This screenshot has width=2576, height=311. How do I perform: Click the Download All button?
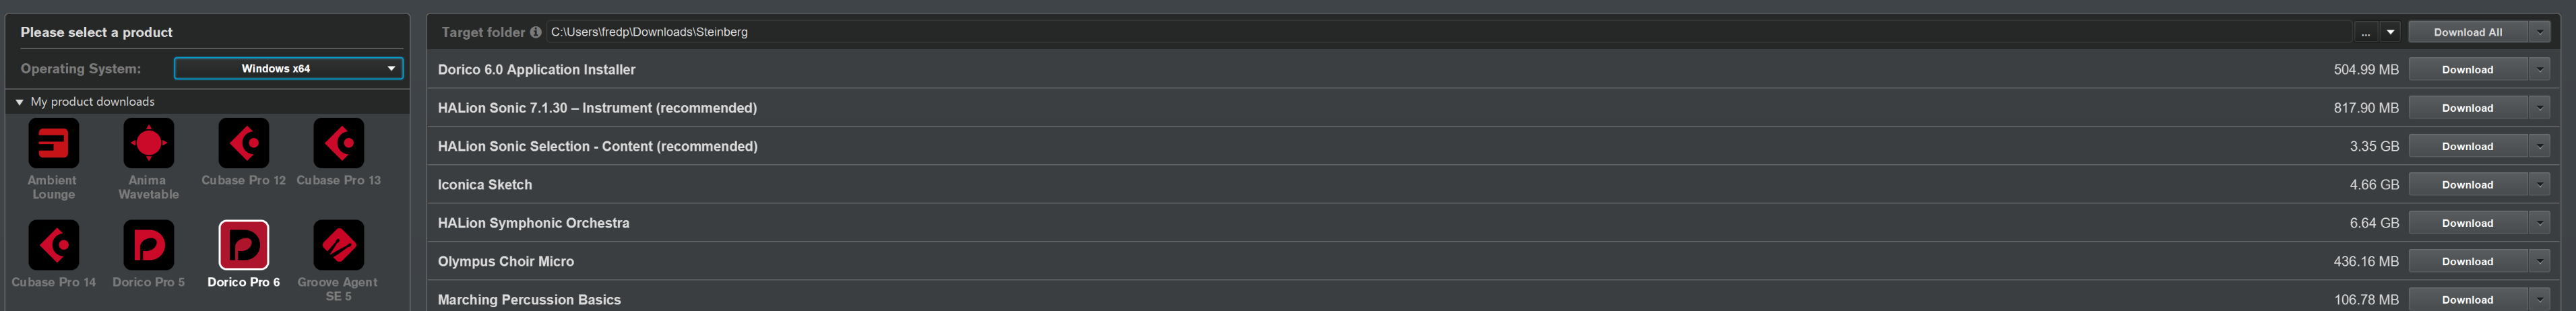point(2467,32)
